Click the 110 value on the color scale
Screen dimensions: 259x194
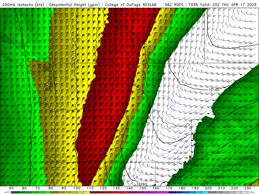[x=90, y=188]
